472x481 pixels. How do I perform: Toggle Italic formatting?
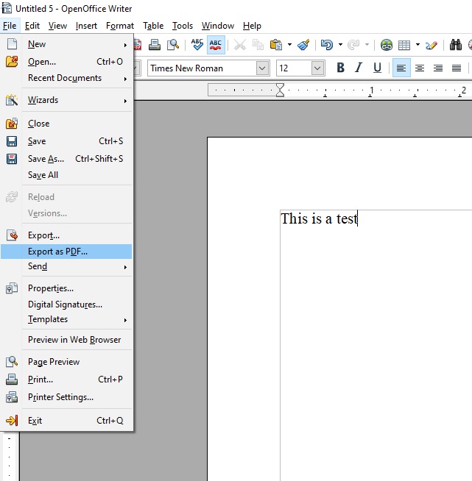click(359, 68)
